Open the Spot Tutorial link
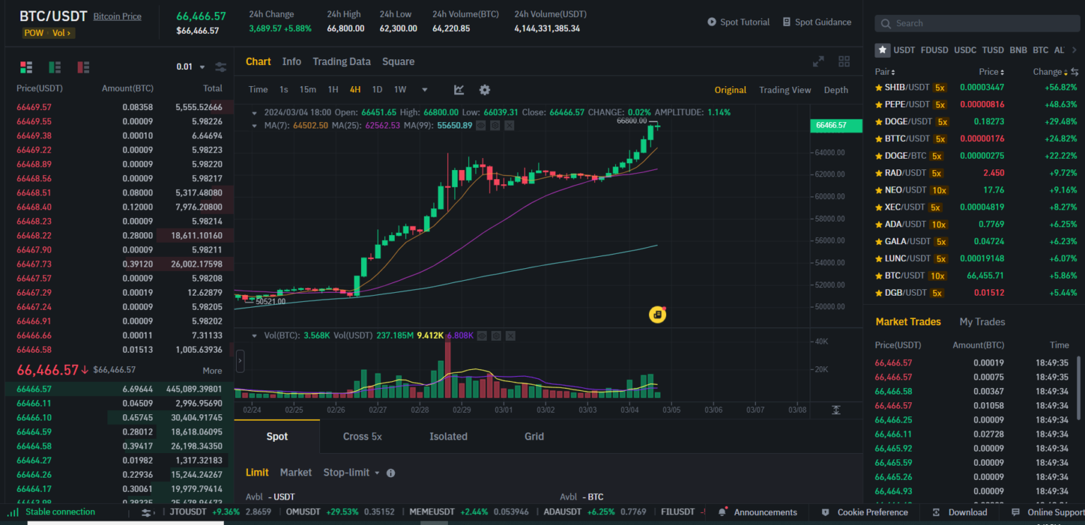 738,22
